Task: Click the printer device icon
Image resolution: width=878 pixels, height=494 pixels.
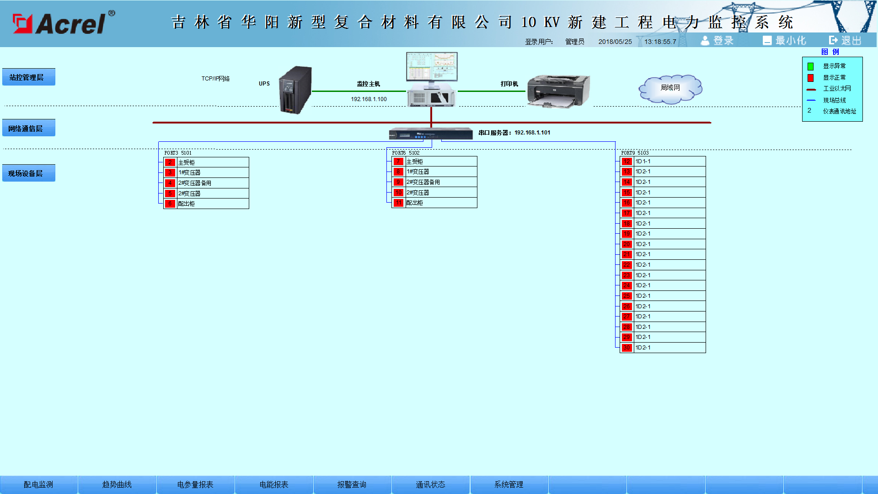Action: [x=558, y=91]
